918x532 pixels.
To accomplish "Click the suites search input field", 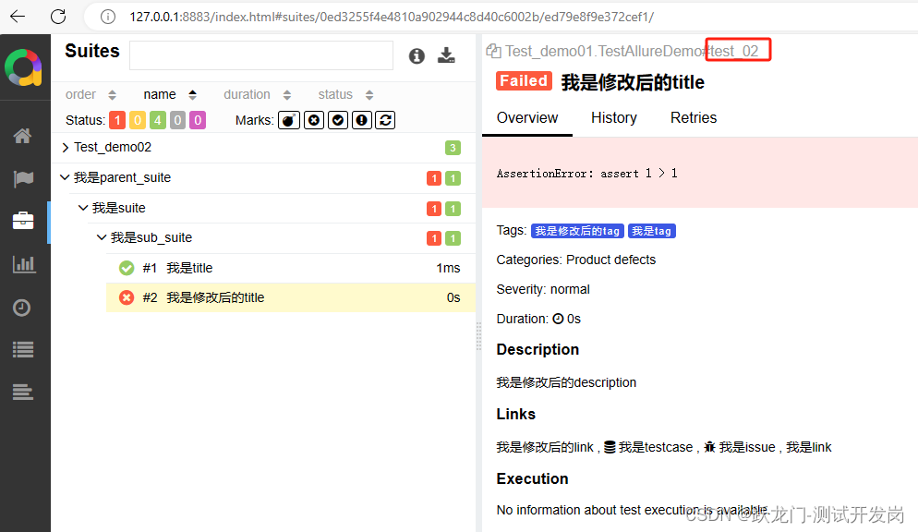I will tap(261, 55).
